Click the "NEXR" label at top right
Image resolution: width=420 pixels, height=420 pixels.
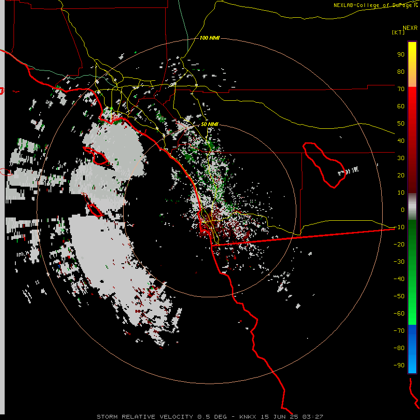pos(410,28)
